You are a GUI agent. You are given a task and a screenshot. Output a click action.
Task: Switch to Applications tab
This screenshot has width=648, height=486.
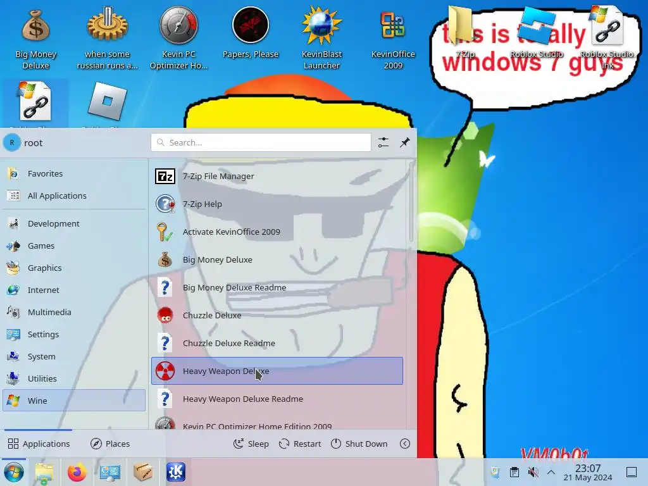coord(39,444)
